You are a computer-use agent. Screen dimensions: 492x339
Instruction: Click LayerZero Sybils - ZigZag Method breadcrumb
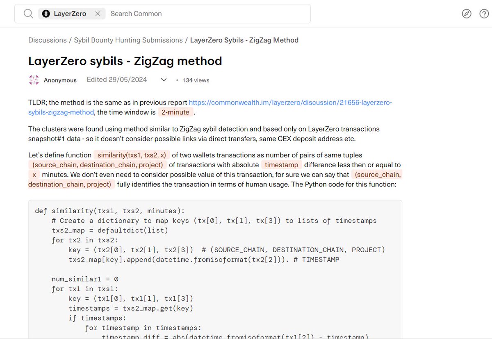coord(244,40)
